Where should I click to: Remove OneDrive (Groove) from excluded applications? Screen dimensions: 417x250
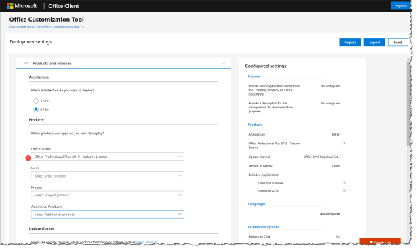344,183
